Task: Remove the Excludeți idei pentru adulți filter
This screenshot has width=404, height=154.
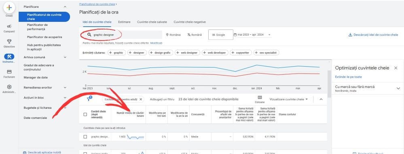Action: 141,99
